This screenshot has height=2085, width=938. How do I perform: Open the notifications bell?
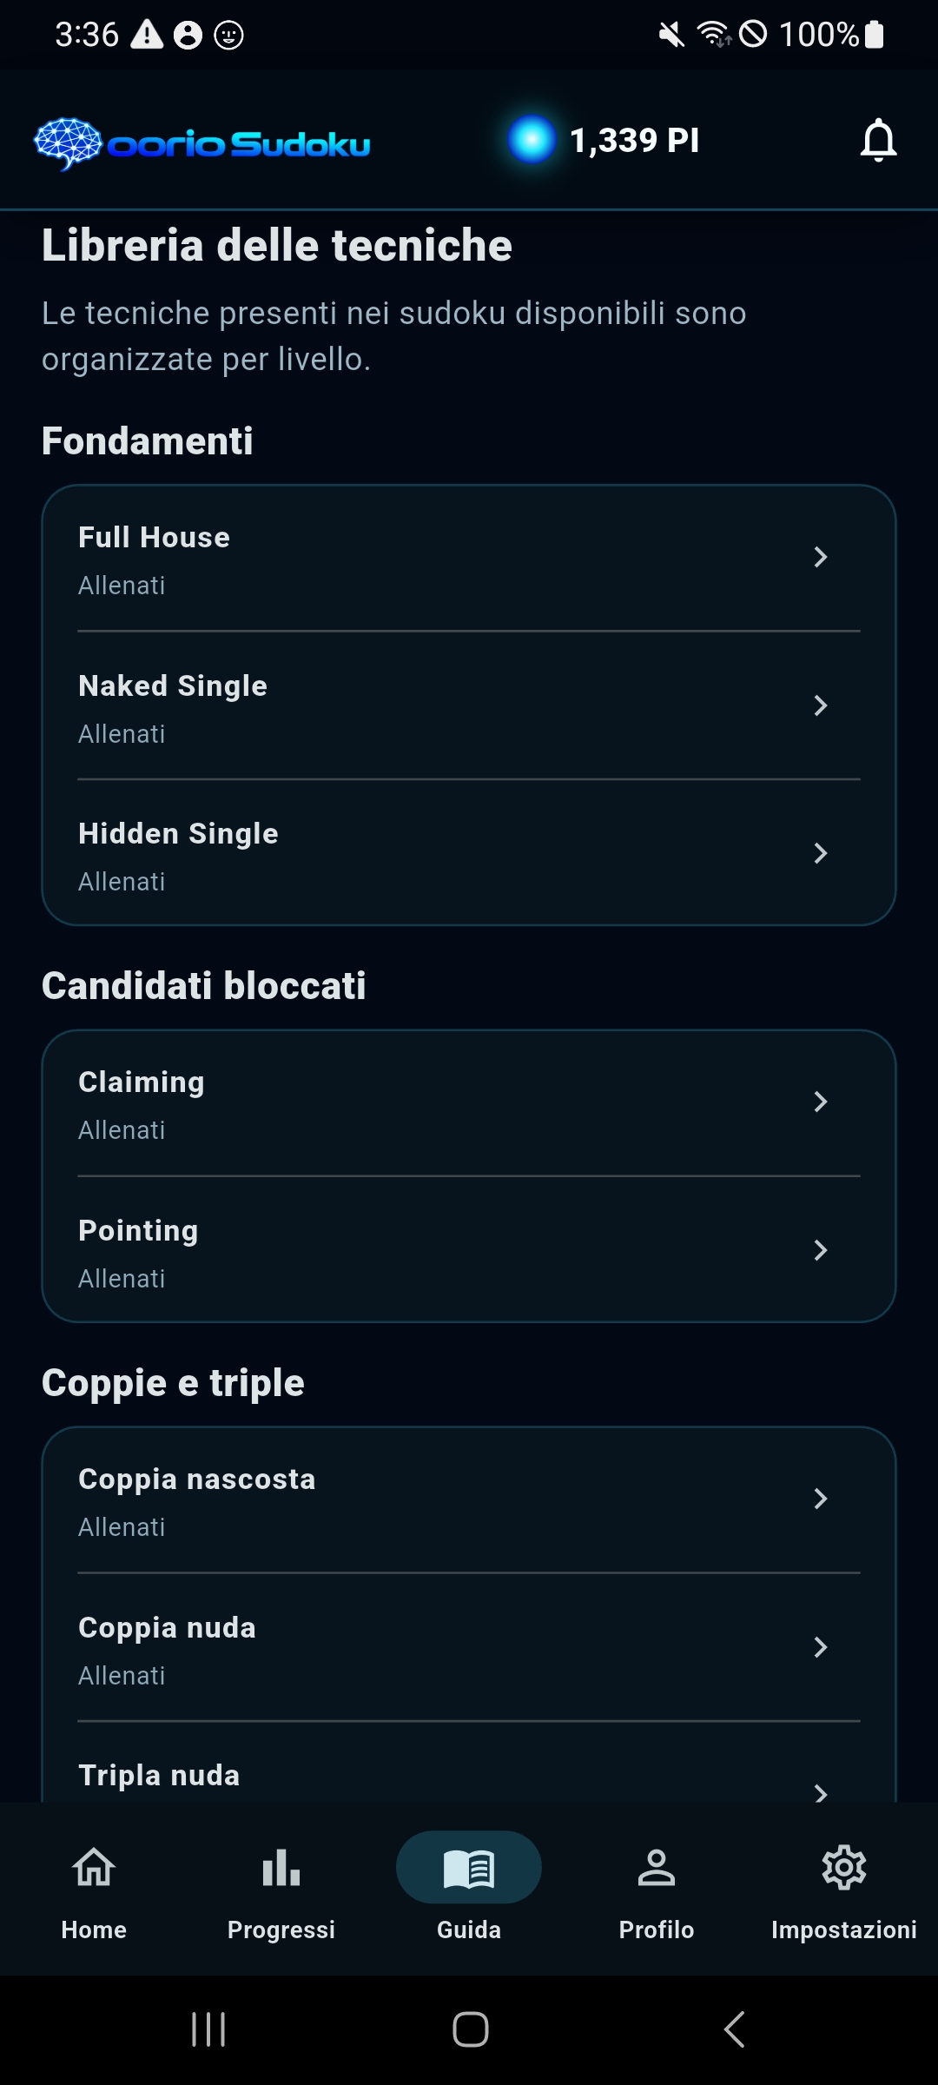[878, 140]
